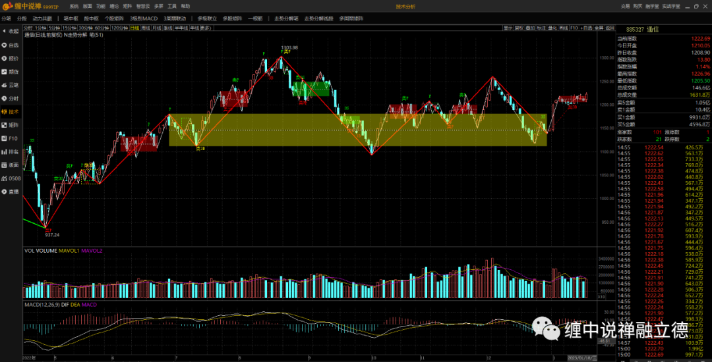This screenshot has height=362, width=712.
Task: Open 智慧云 menu
Action: pyautogui.click(x=142, y=7)
